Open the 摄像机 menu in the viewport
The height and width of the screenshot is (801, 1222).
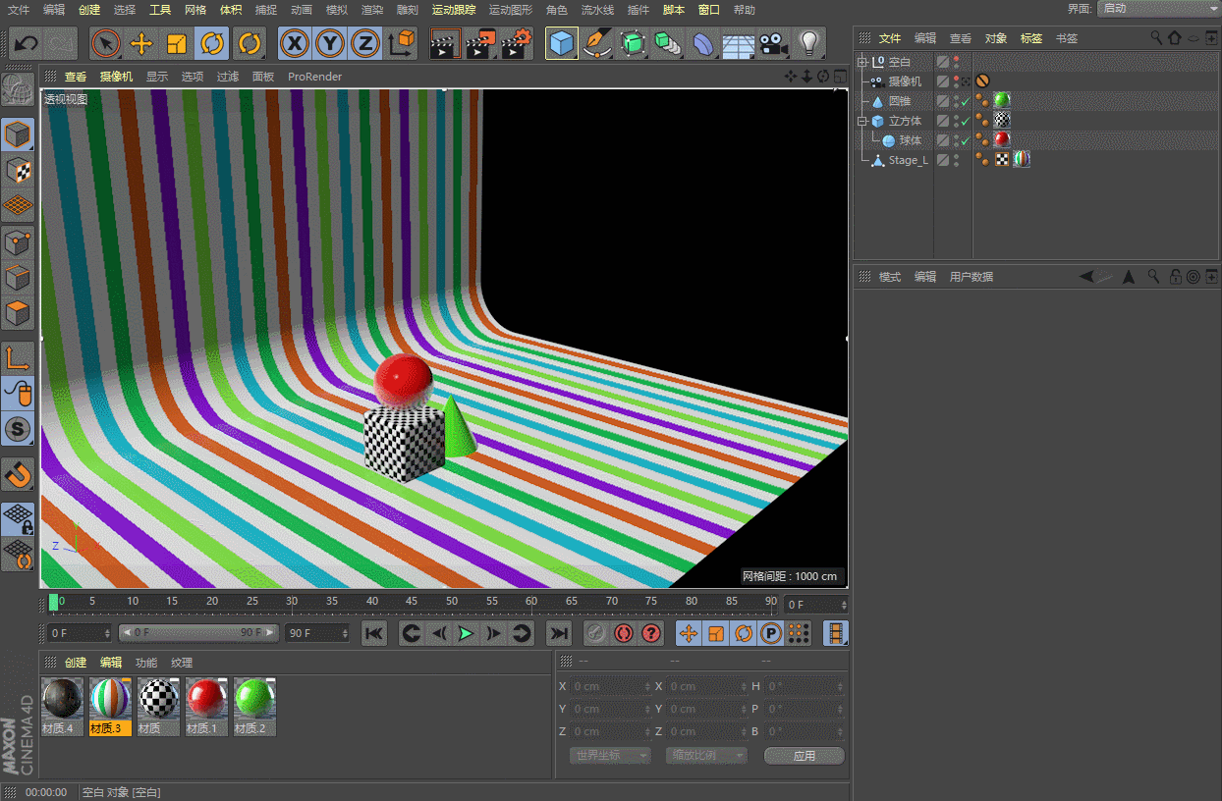click(116, 77)
